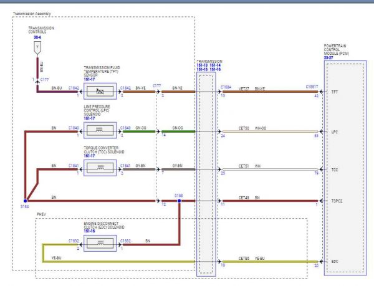Click C1832 label left of EDC solenoid
The height and width of the screenshot is (286, 374).
click(x=74, y=241)
